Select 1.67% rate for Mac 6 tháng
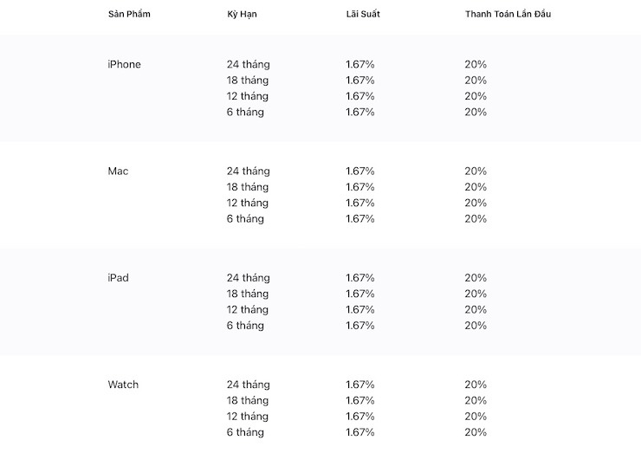Image resolution: width=641 pixels, height=453 pixels. click(x=359, y=219)
